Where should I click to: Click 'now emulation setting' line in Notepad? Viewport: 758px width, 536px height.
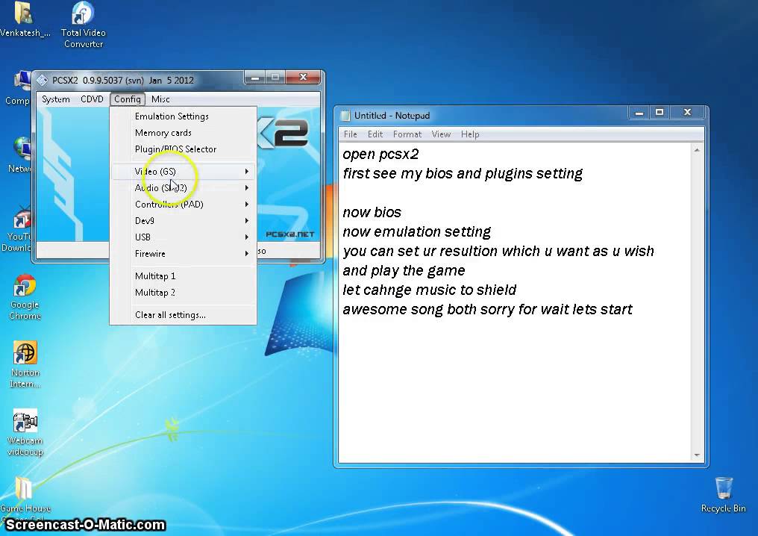tap(417, 231)
